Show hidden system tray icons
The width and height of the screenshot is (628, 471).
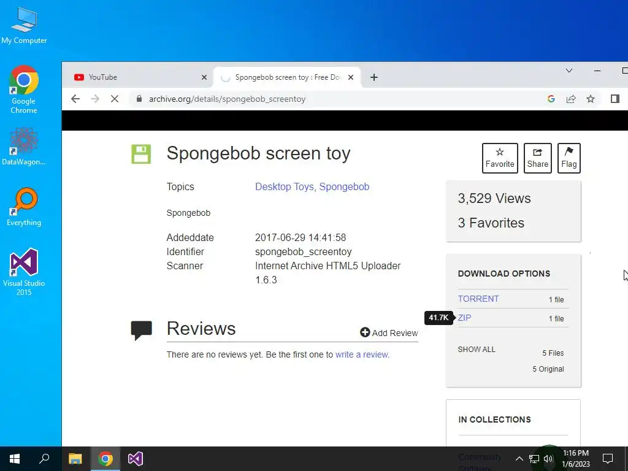pyautogui.click(x=519, y=459)
